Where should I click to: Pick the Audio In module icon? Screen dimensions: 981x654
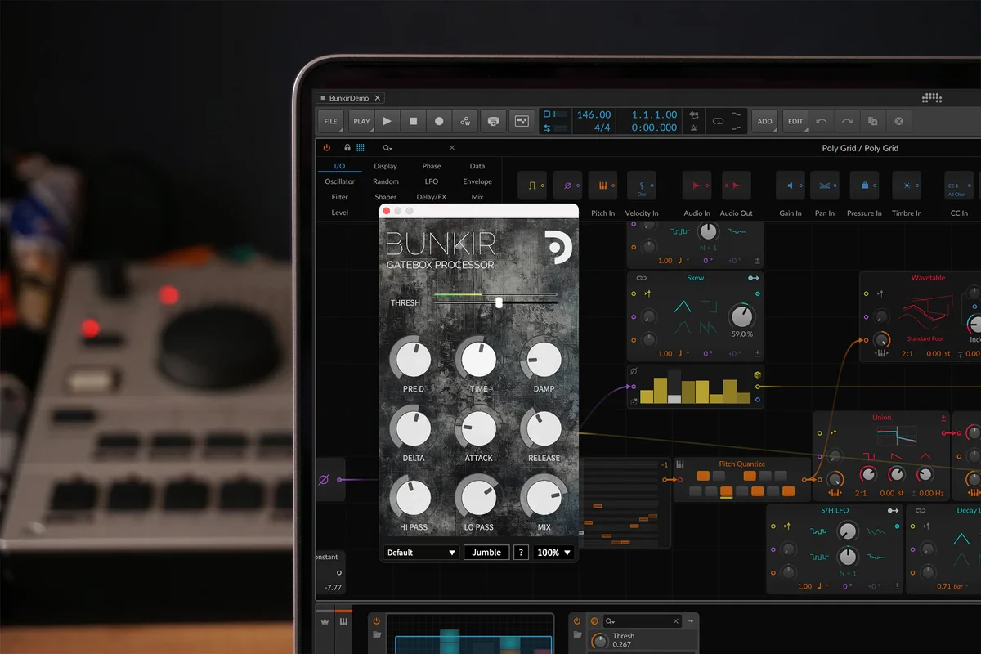click(697, 186)
